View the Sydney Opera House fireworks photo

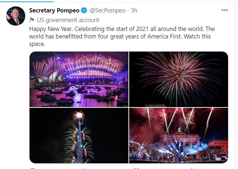(x=79, y=79)
